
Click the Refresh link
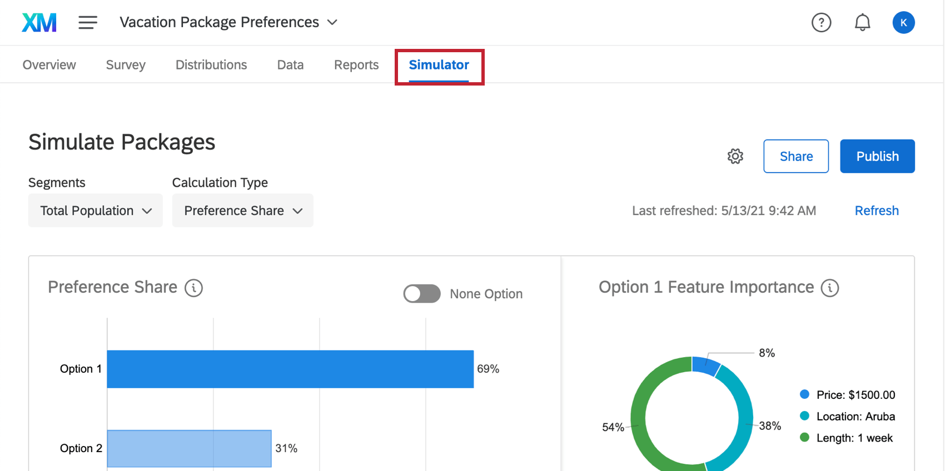(877, 211)
